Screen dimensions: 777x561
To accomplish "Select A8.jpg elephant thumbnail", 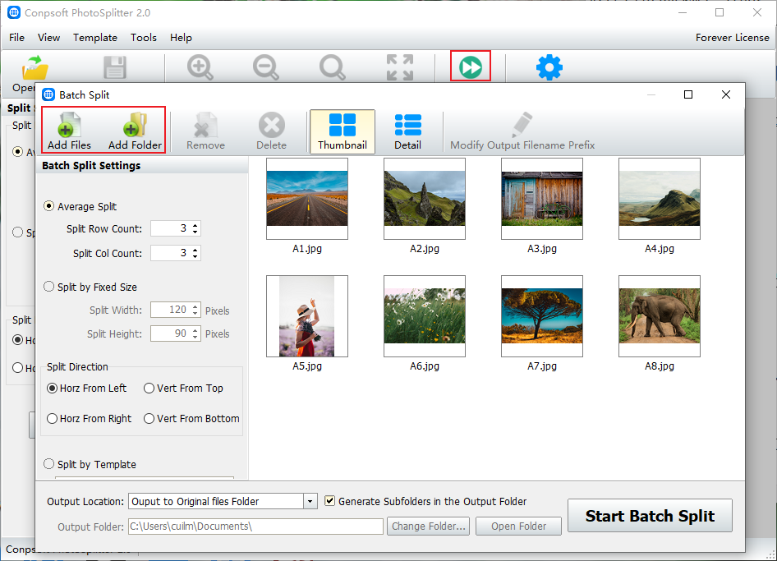I will pyautogui.click(x=659, y=316).
